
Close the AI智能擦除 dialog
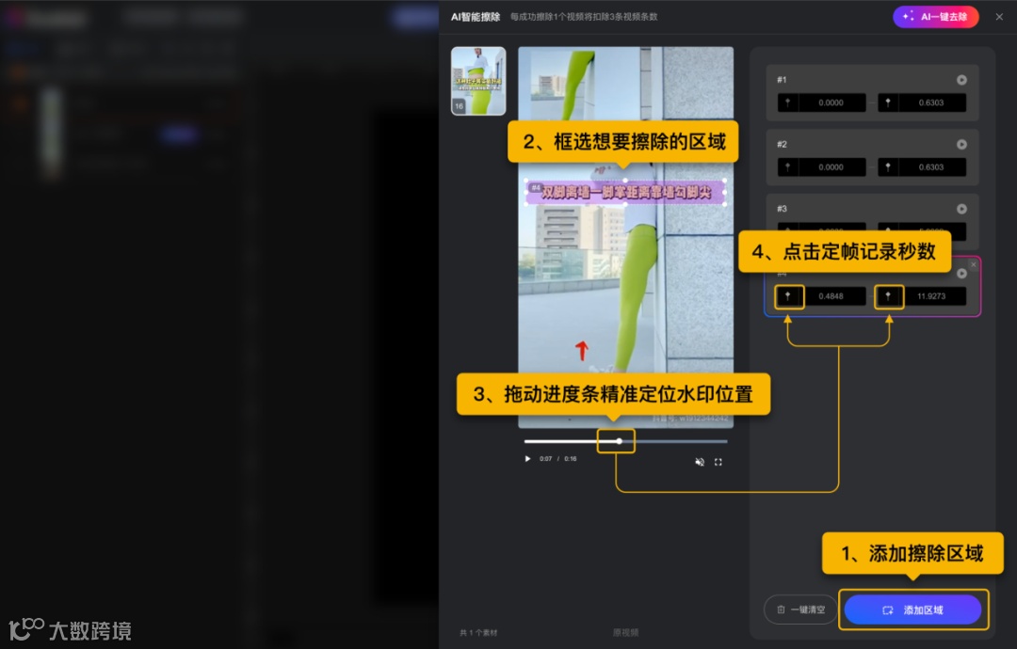pos(999,16)
